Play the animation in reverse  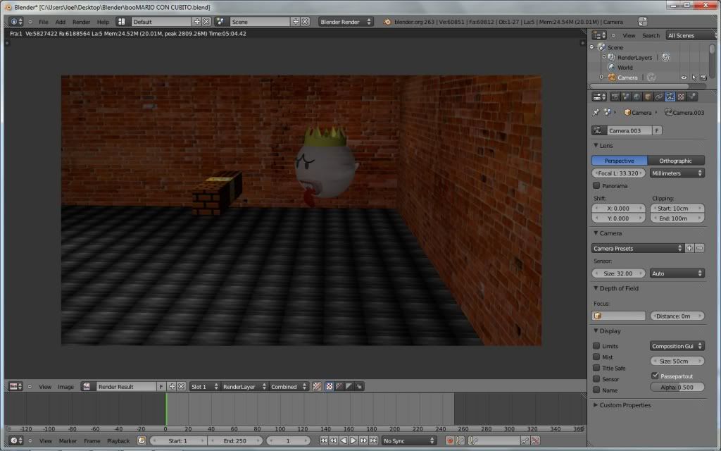pos(344,441)
